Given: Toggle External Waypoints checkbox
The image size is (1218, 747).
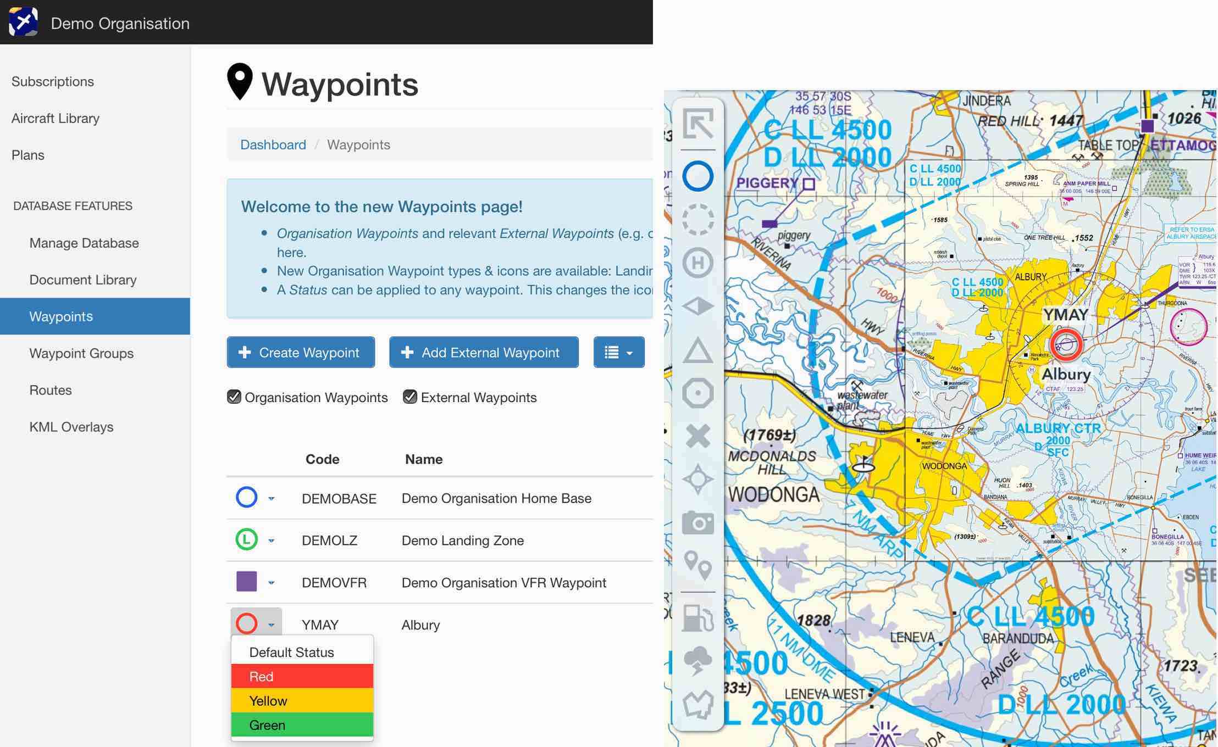Looking at the screenshot, I should tap(410, 397).
